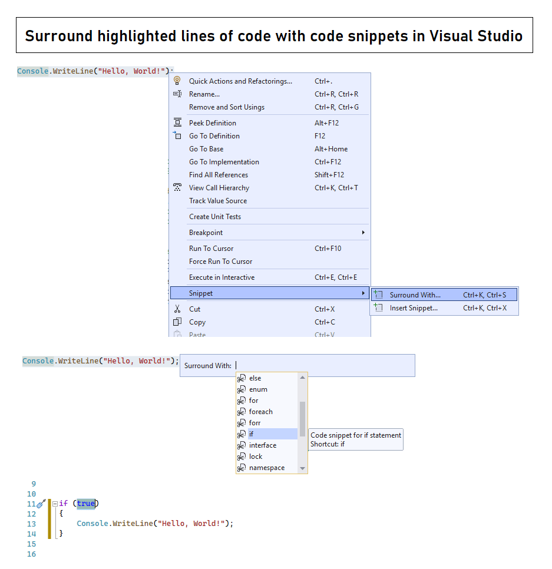The width and height of the screenshot is (552, 569).
Task: Choose Insert Snippet... submenu item
Action: coord(444,307)
